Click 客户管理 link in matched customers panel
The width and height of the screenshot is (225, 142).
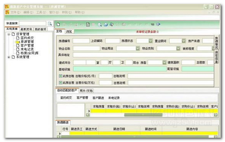pyautogui.click(x=82, y=98)
